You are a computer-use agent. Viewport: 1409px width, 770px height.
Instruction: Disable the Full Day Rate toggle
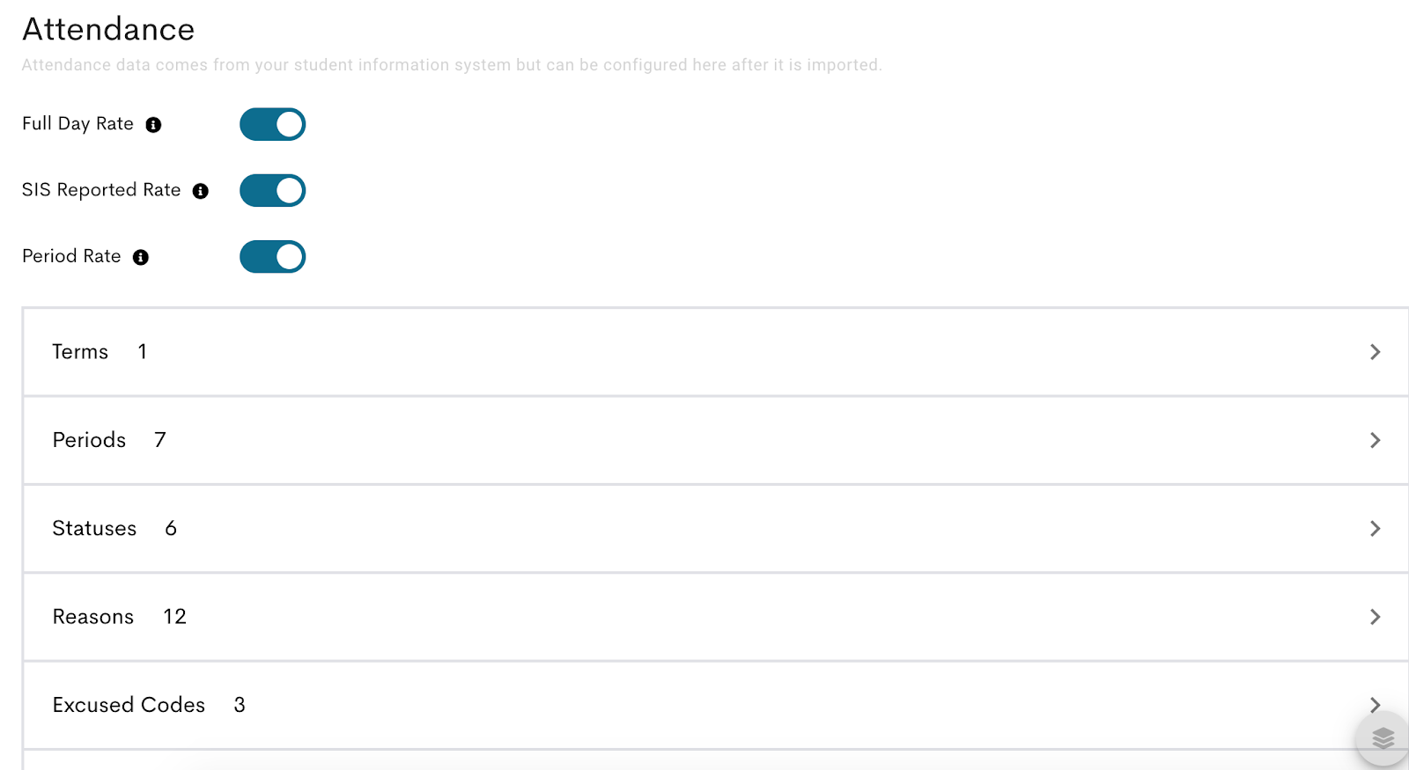pyautogui.click(x=272, y=124)
